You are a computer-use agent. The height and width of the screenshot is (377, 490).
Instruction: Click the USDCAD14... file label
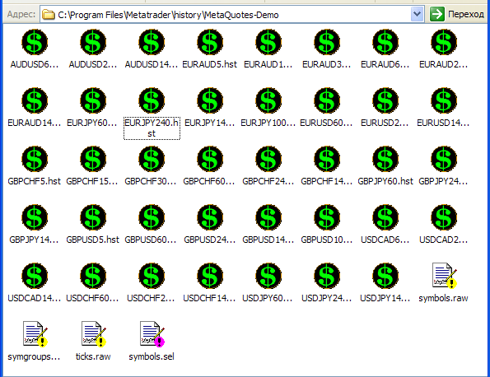coord(35,298)
